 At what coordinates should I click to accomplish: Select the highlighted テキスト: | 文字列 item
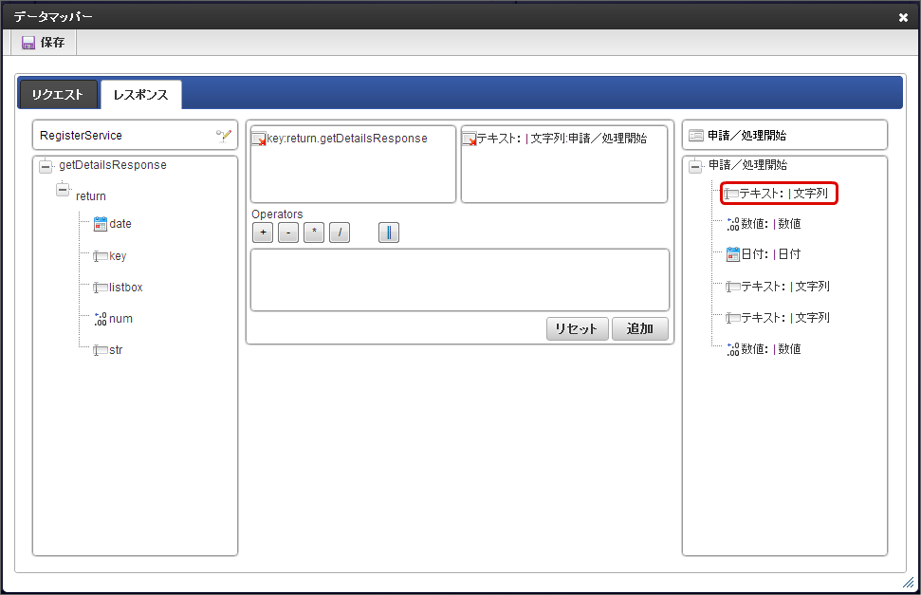[779, 194]
